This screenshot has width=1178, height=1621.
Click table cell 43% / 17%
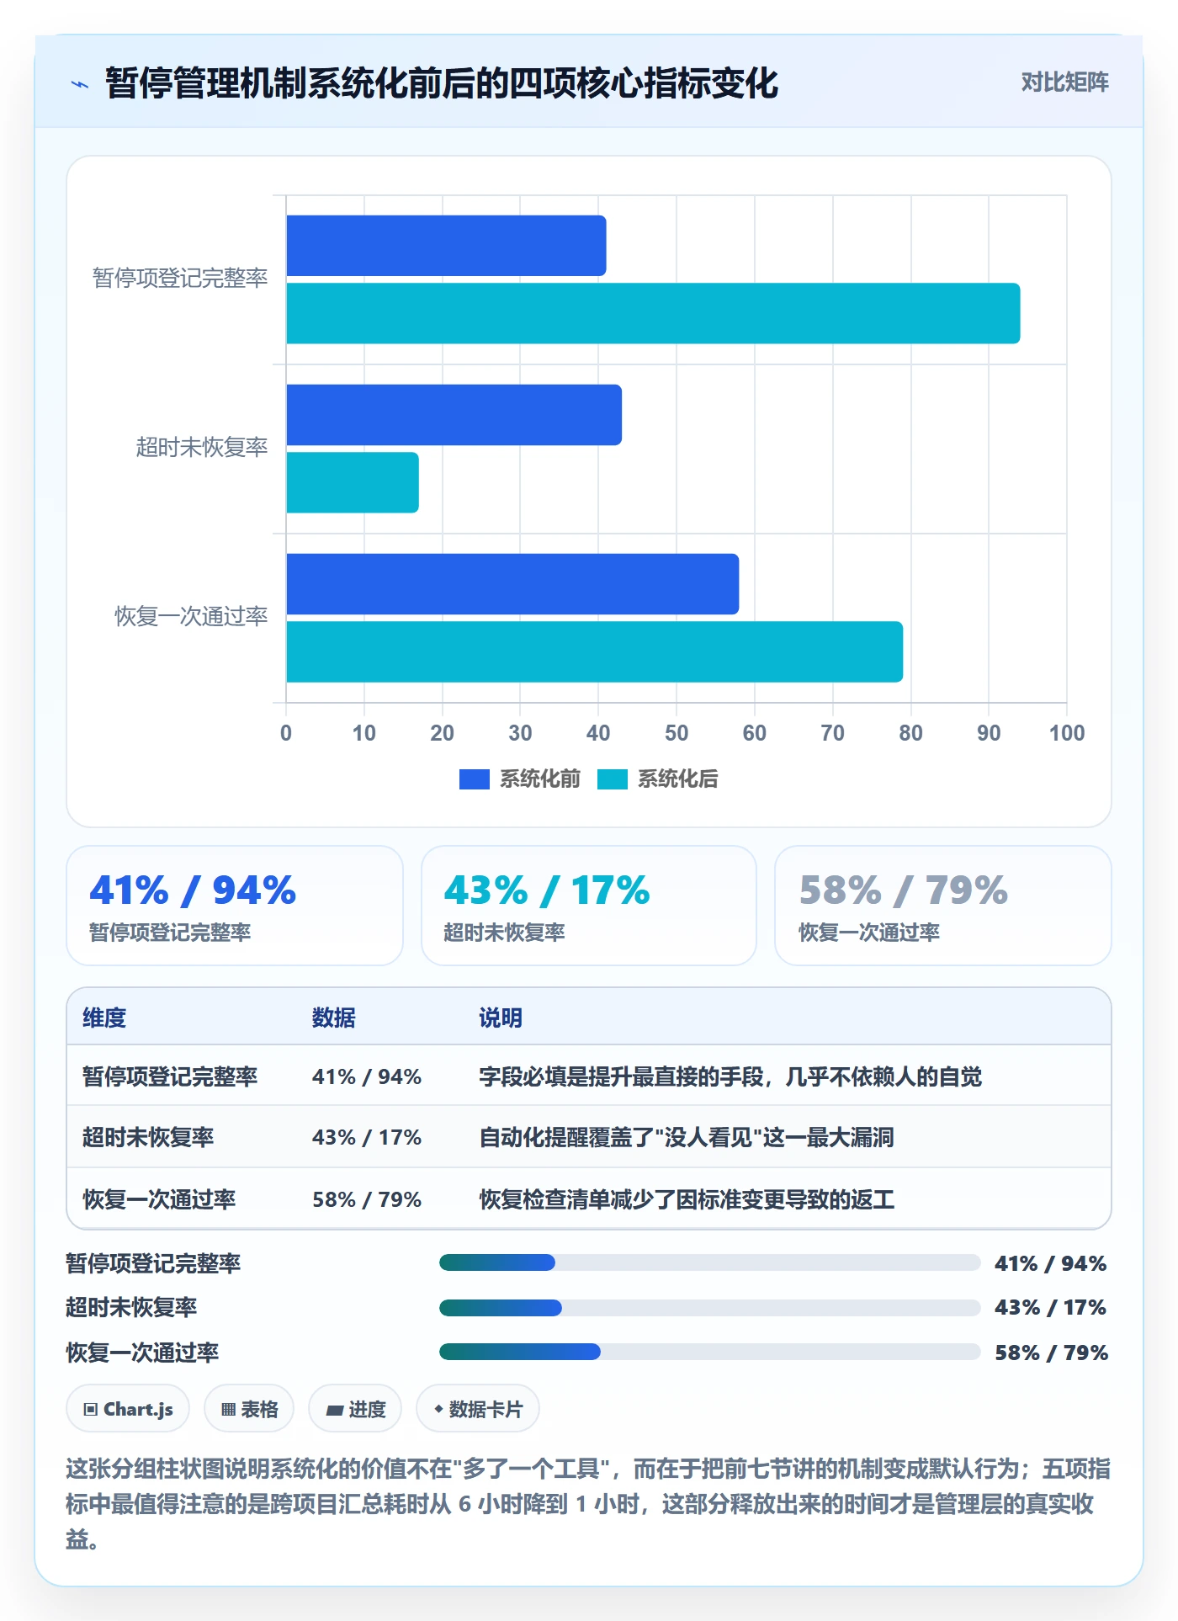coord(367,1138)
